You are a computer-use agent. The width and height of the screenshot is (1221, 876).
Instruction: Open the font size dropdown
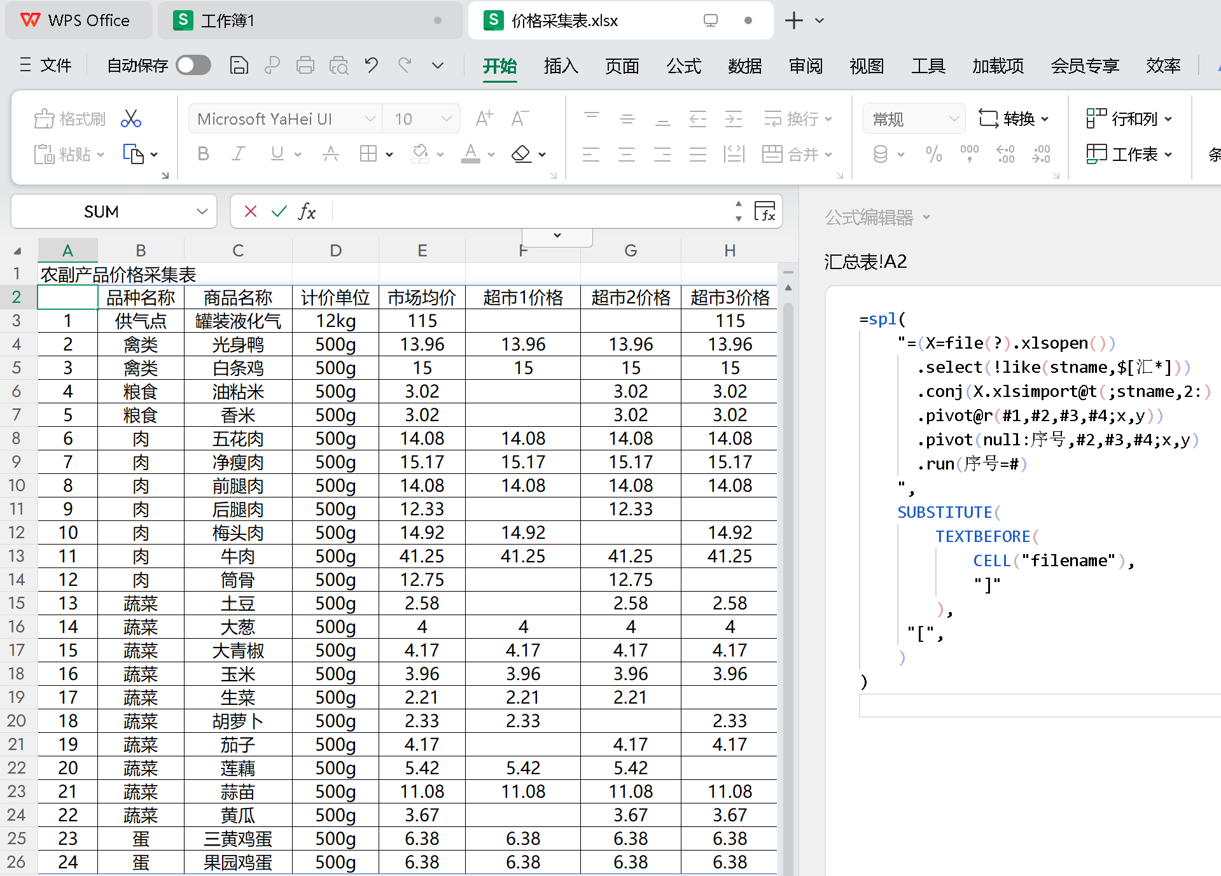coord(446,119)
